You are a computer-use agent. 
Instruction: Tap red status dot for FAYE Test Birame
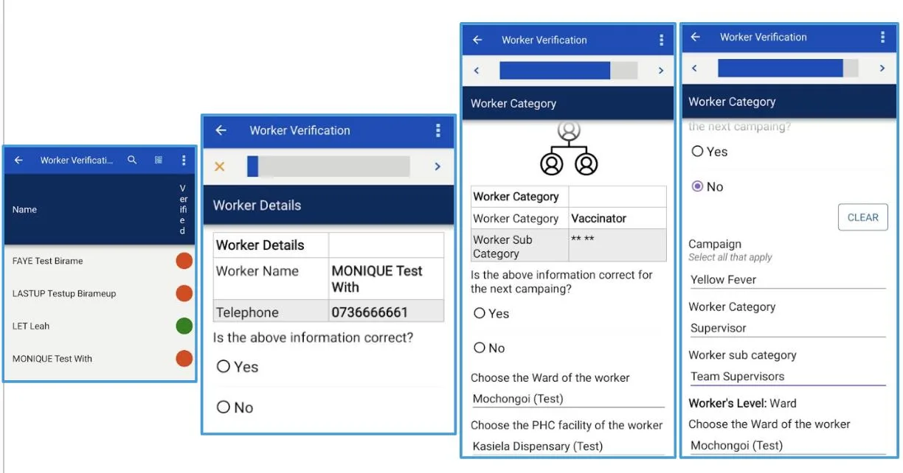(x=184, y=261)
